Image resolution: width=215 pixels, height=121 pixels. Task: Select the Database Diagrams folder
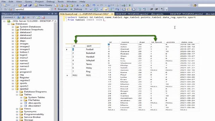coord(35,92)
